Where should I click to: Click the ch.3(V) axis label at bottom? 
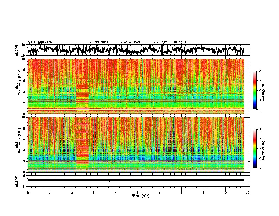click(x=17, y=181)
